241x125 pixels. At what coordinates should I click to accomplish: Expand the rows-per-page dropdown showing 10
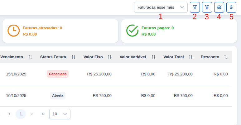point(60,114)
